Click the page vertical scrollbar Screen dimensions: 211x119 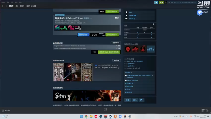click(210, 38)
